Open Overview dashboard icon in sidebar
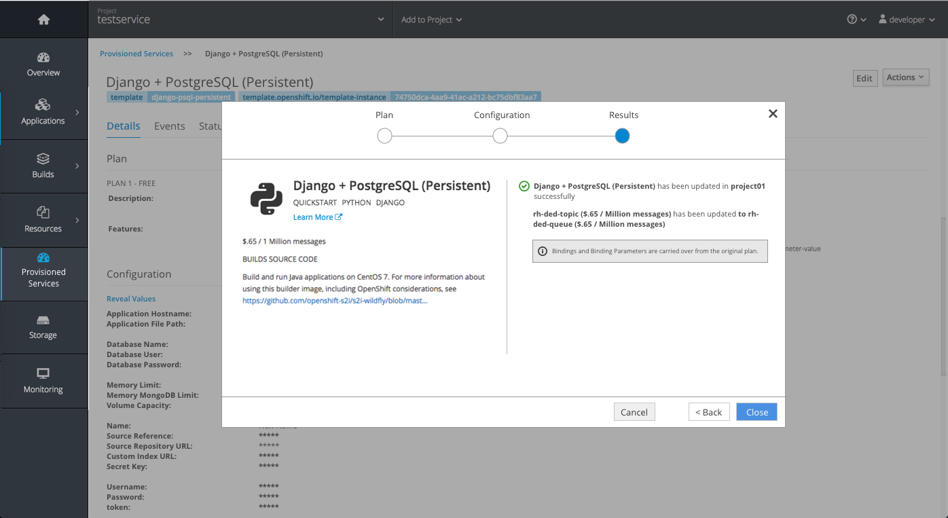The image size is (948, 518). [43, 58]
